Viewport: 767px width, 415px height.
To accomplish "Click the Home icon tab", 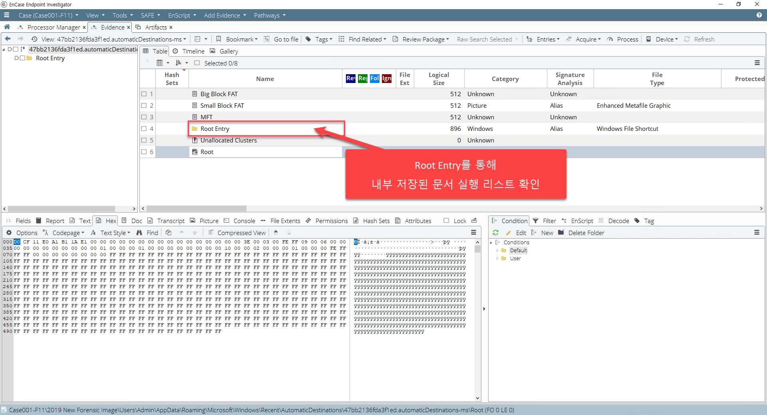I will (x=7, y=27).
